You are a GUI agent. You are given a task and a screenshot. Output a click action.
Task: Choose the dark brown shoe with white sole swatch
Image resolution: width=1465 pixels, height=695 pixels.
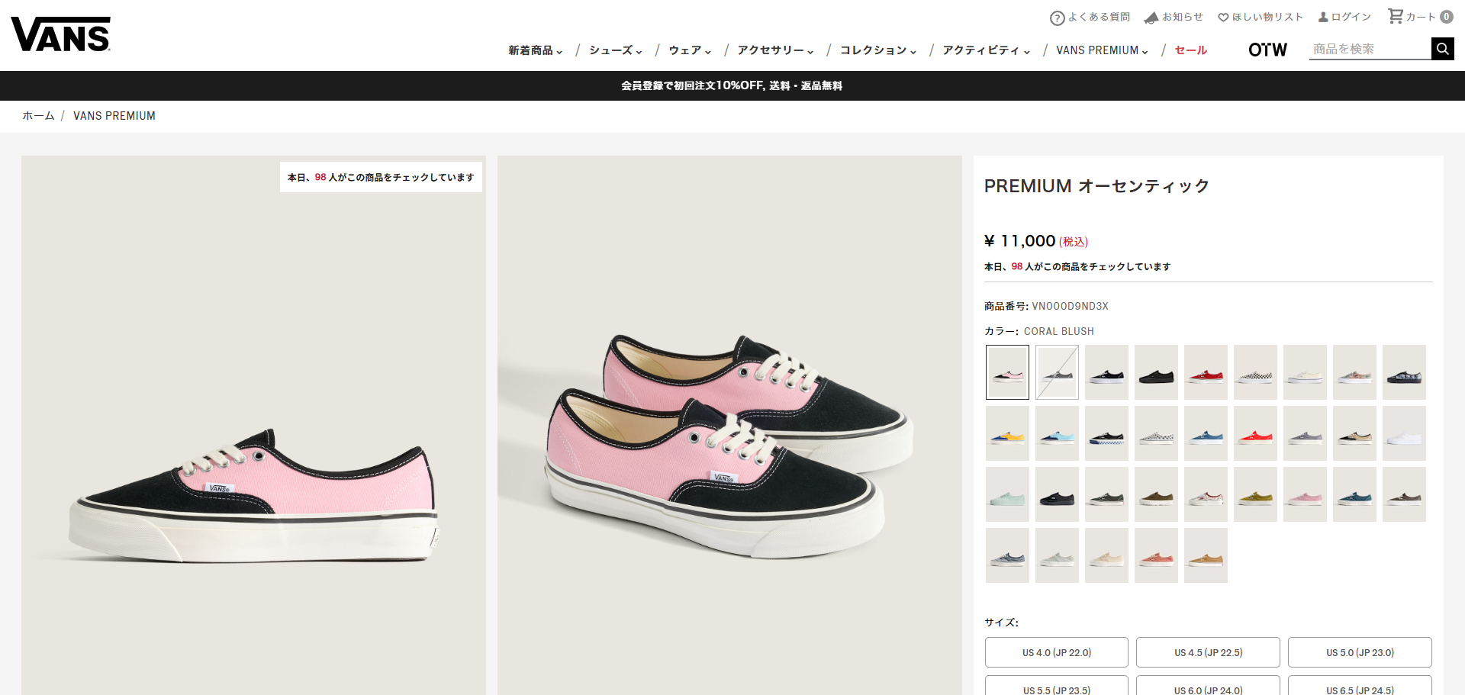coord(1404,494)
